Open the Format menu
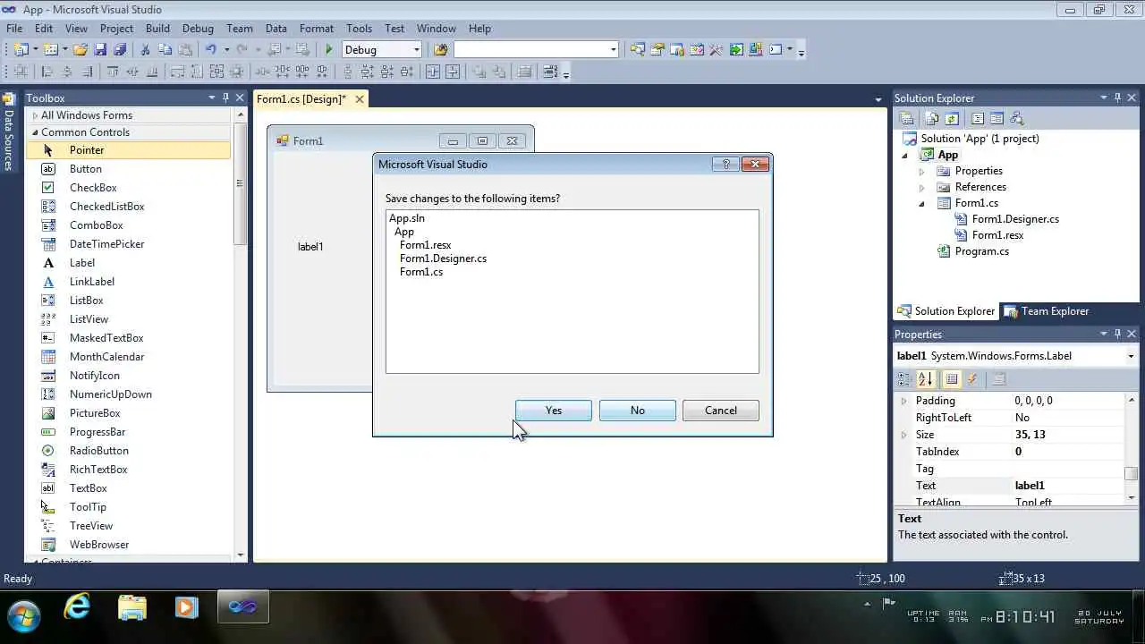Image resolution: width=1145 pixels, height=644 pixels. tap(317, 29)
